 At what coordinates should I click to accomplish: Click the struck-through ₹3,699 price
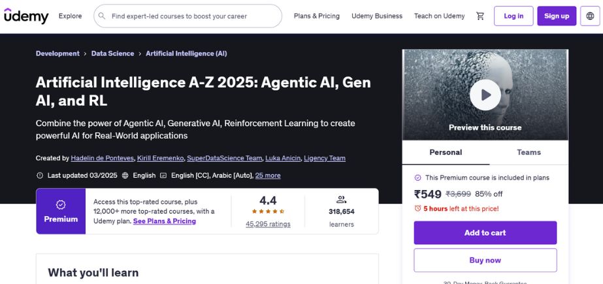pos(458,194)
